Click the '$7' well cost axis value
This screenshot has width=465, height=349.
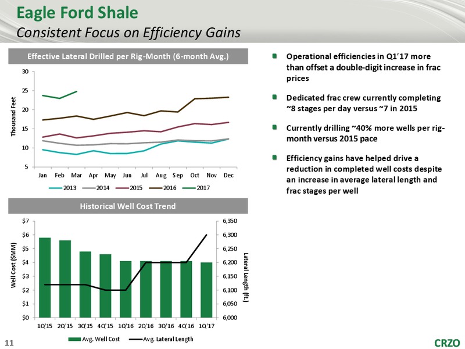coord(26,221)
